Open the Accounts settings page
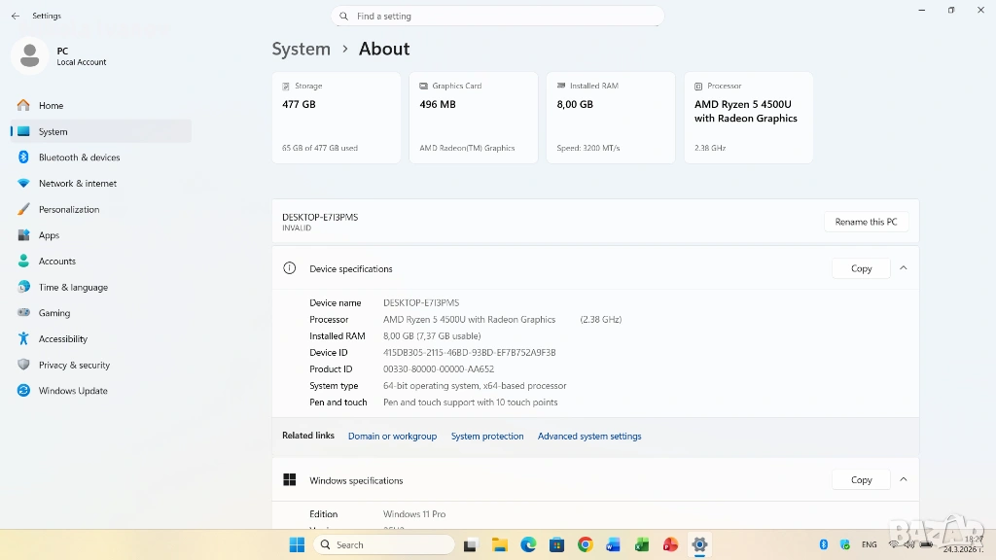Screen dimensions: 996x560 point(56,261)
